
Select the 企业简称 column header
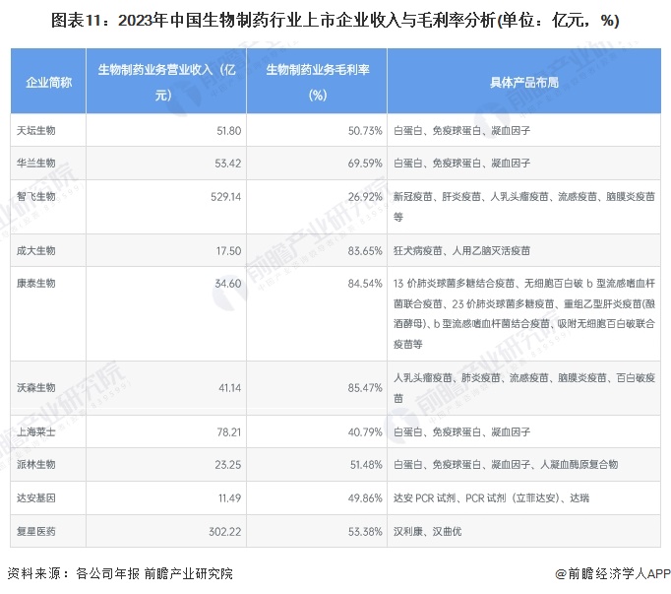(48, 82)
